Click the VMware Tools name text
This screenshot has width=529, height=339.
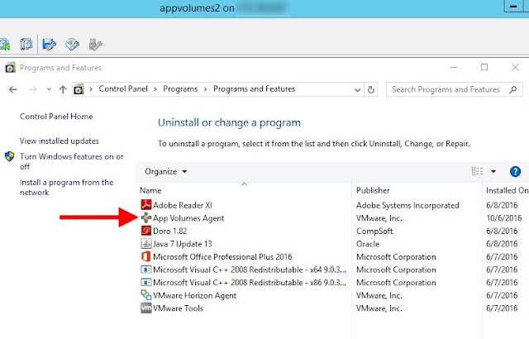(178, 308)
